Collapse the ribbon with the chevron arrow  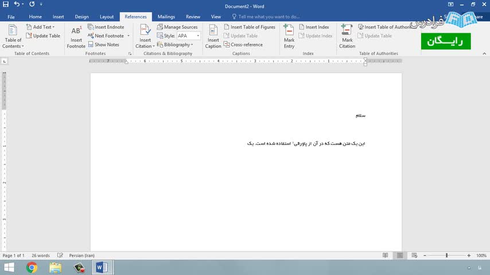(484, 54)
